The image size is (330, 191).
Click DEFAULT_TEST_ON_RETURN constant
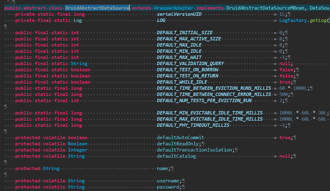(188, 76)
